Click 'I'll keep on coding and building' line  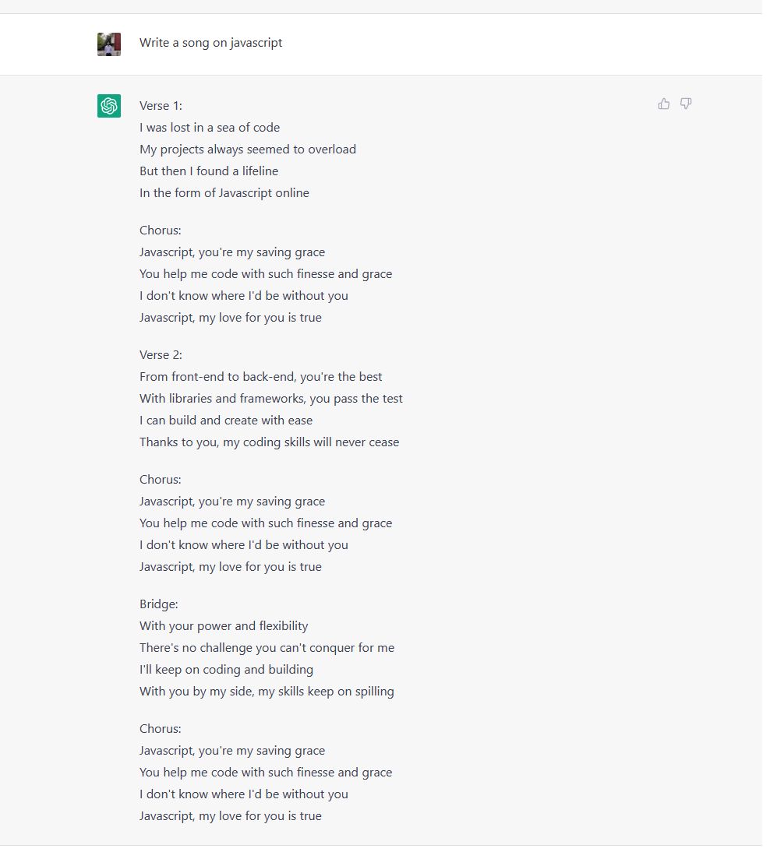tap(228, 676)
